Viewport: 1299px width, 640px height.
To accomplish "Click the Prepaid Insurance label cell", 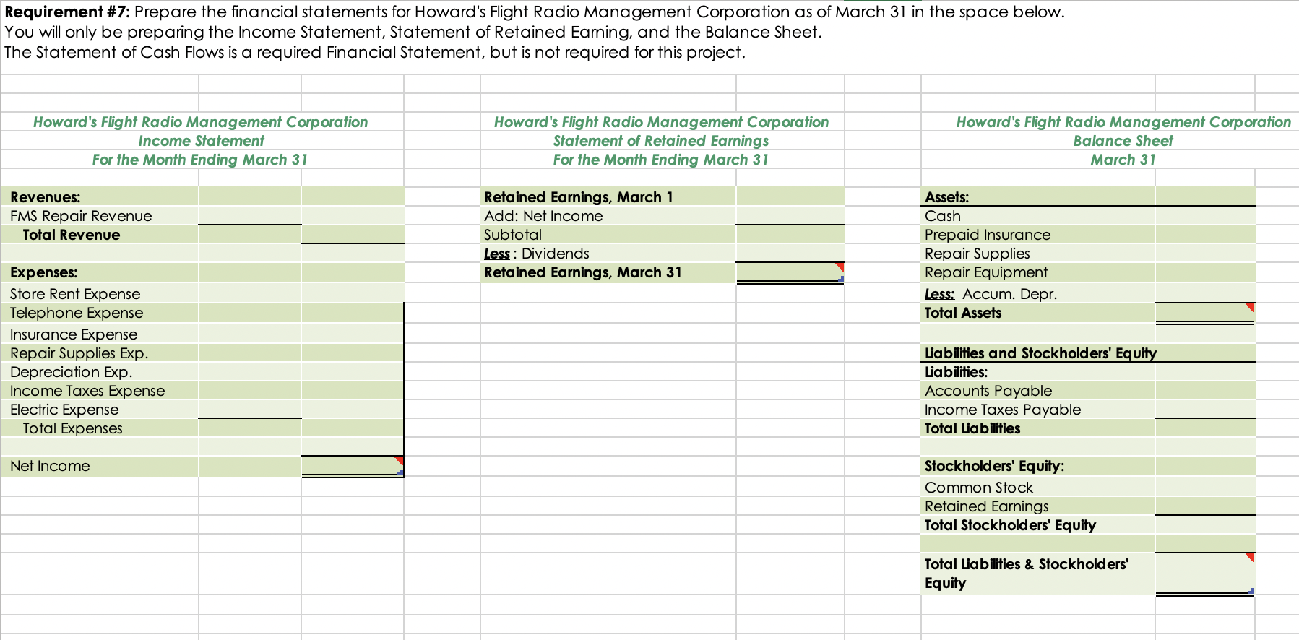I will click(x=1038, y=235).
